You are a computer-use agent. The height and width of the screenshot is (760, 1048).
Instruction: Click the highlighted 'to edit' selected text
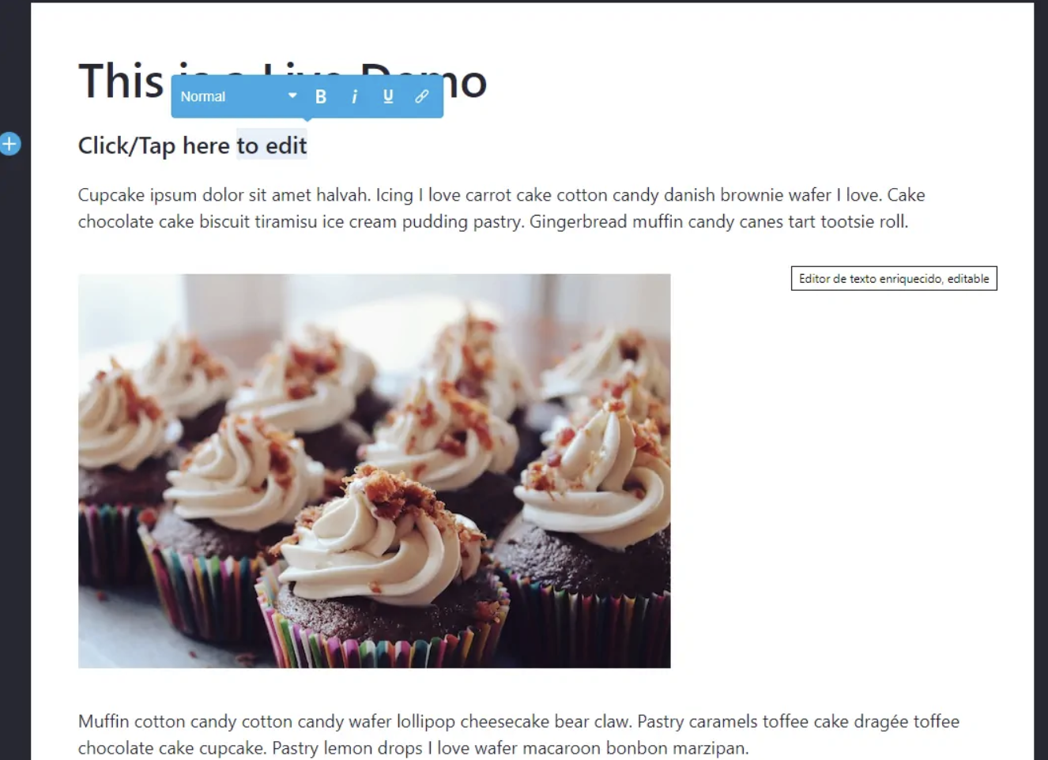272,145
